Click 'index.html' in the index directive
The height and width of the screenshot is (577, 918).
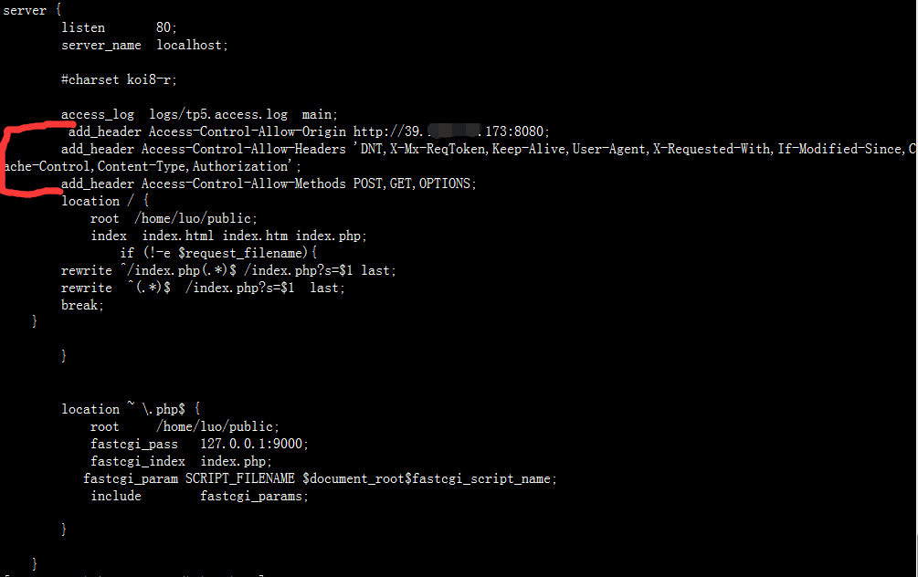pos(178,236)
